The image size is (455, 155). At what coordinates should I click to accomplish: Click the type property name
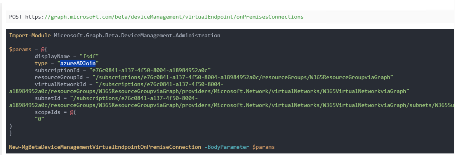pyautogui.click(x=41, y=63)
